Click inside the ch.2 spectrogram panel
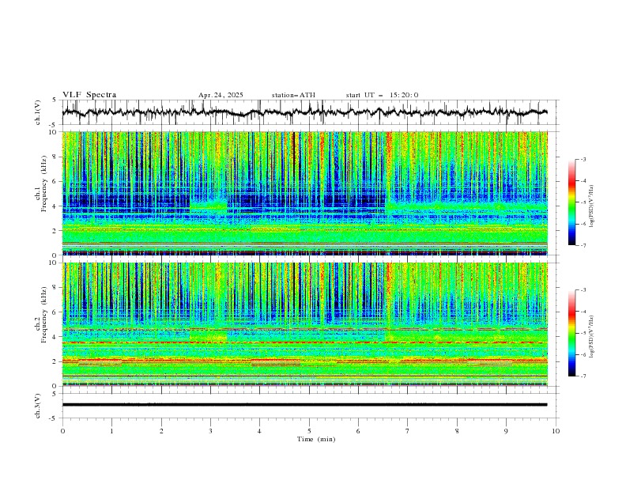The height and width of the screenshot is (484, 626). coord(304,324)
